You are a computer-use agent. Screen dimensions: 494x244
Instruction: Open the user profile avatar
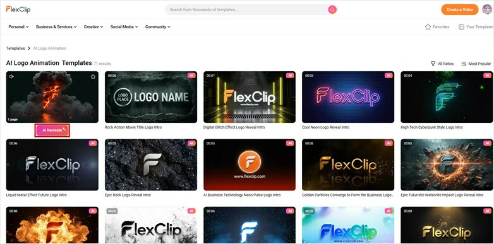coord(487,9)
